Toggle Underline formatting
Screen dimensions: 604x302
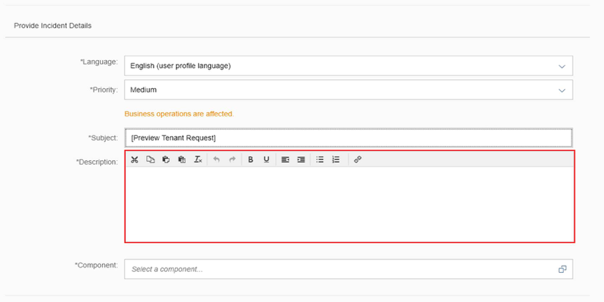click(266, 160)
